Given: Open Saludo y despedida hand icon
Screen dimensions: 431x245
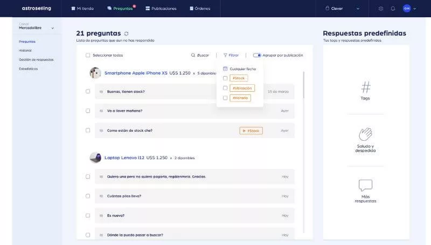Looking at the screenshot, I should [x=365, y=134].
